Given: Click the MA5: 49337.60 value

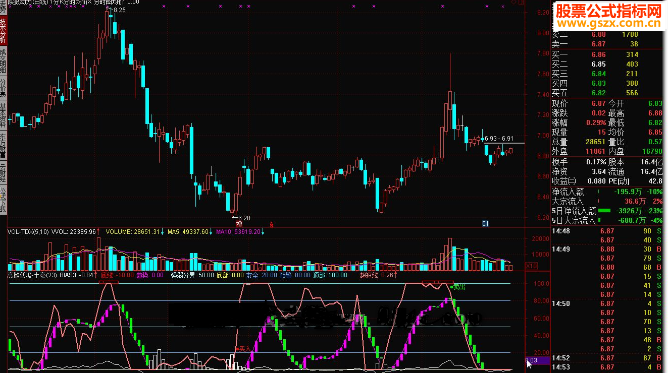Looking at the screenshot, I should (x=188, y=232).
